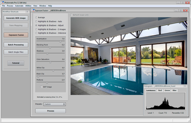The width and height of the screenshot is (191, 123).
Task: Select Highlights & Shadows - Intensive
Action: coord(36,33)
